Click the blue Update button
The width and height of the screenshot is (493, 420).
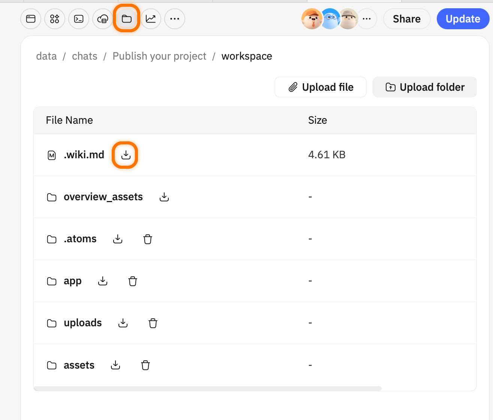point(463,19)
